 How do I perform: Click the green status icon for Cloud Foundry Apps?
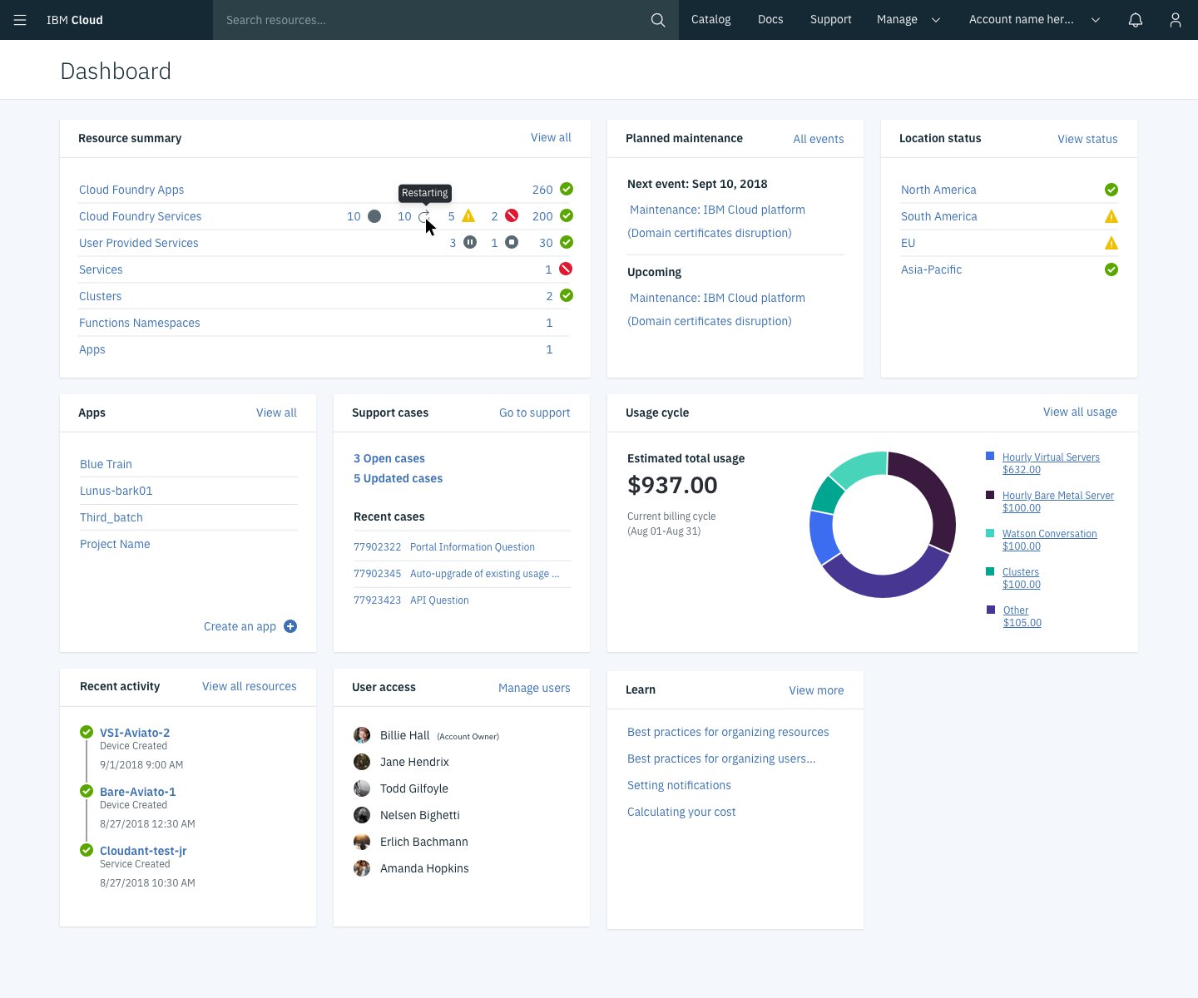coord(567,189)
